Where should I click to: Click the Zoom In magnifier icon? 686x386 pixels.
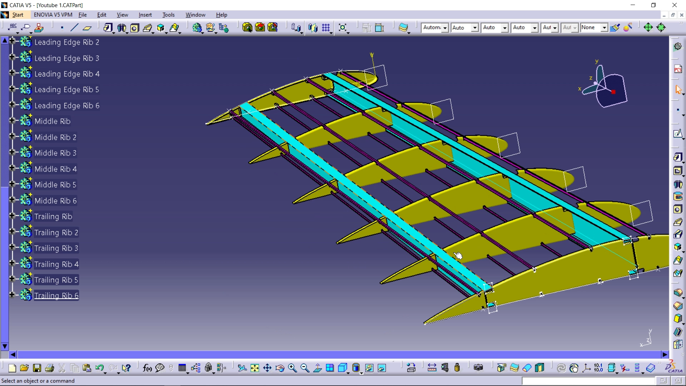click(x=292, y=368)
